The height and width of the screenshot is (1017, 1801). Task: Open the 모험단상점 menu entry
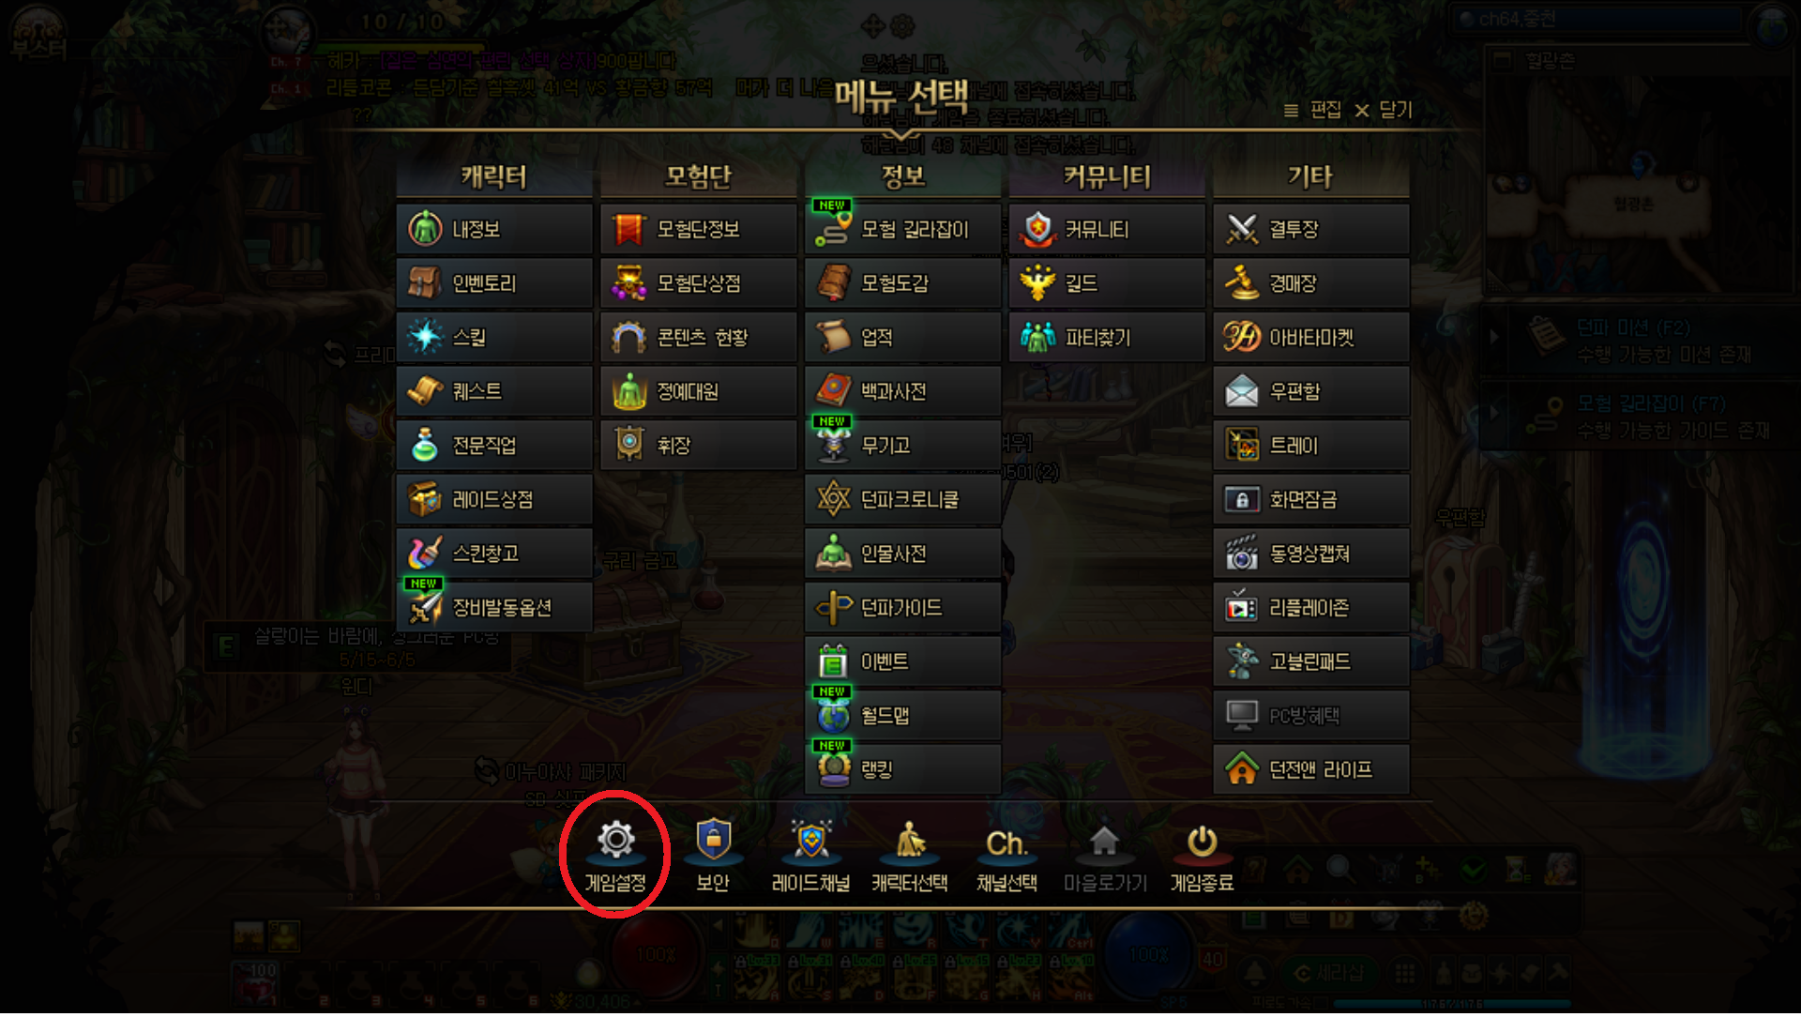[x=698, y=283]
